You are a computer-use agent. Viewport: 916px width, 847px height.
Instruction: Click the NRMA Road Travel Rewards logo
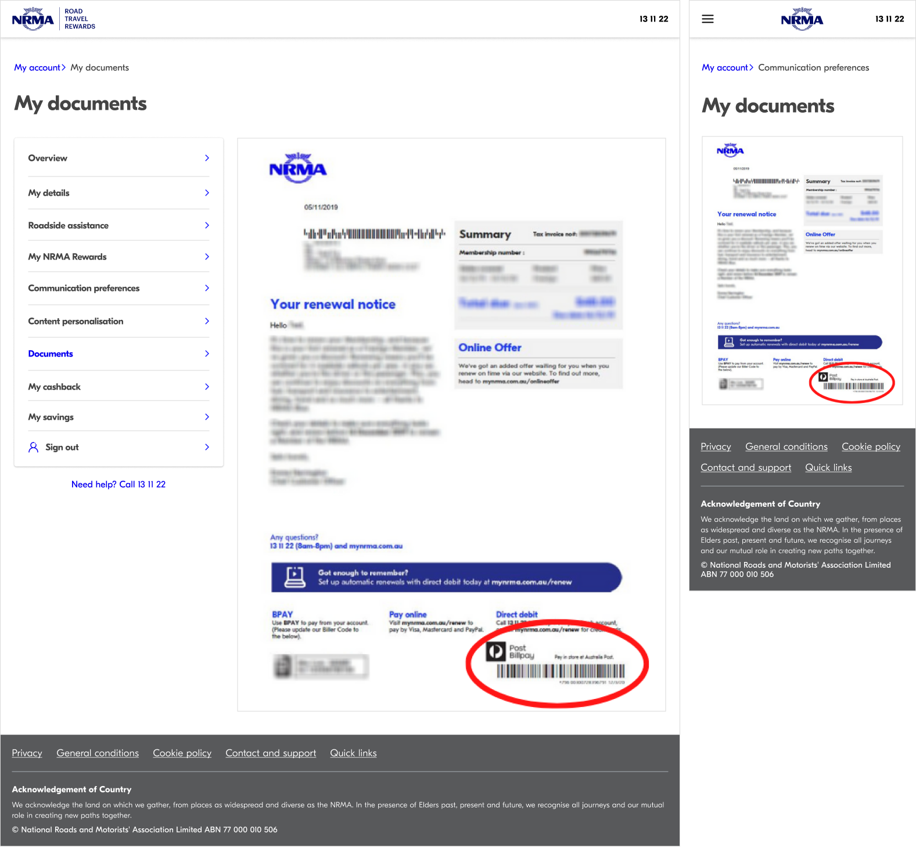coord(53,19)
